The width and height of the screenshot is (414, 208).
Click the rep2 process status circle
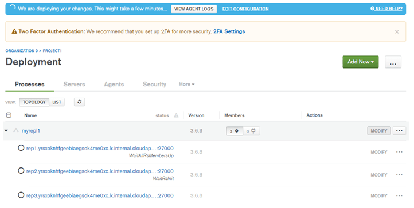tap(21, 171)
